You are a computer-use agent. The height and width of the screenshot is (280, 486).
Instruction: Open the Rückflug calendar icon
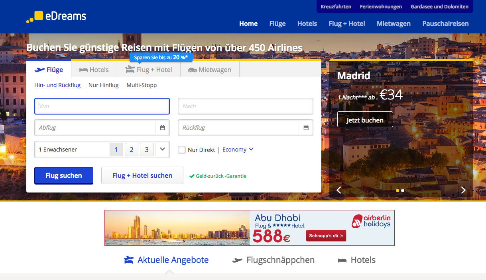click(306, 128)
